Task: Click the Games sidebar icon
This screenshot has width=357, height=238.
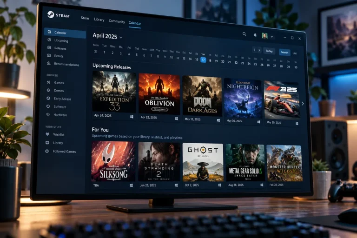Action: pos(48,82)
